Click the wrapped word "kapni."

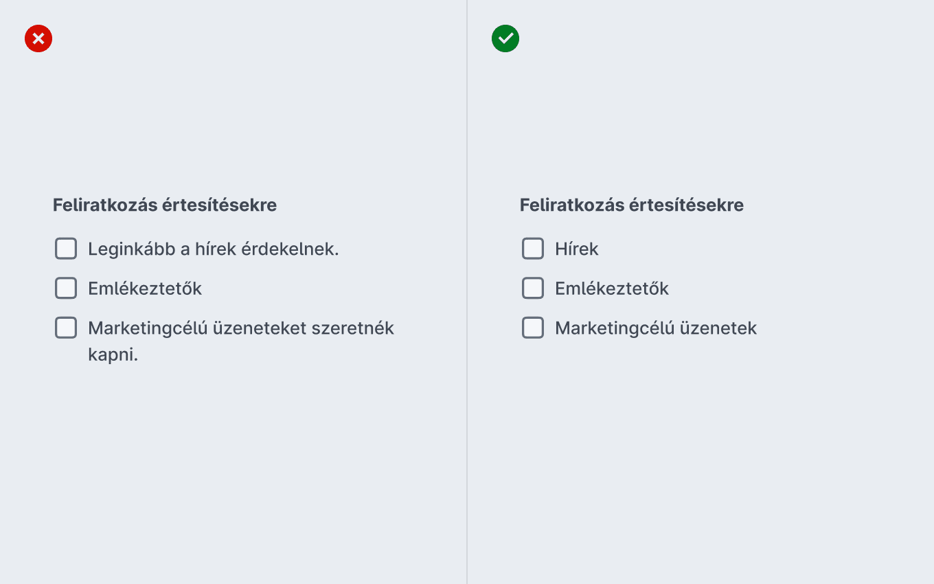[113, 356]
